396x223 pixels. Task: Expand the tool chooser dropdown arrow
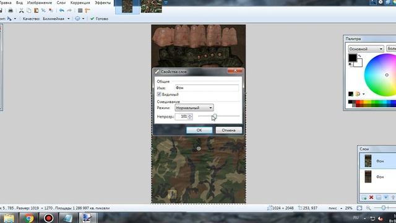click(x=15, y=19)
